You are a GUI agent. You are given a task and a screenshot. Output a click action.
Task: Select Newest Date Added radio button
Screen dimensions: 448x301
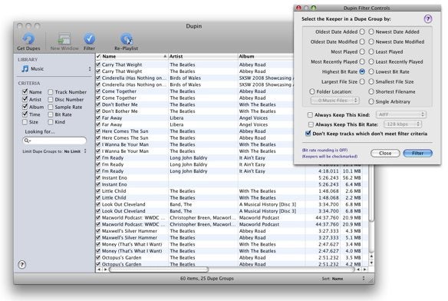coord(371,31)
